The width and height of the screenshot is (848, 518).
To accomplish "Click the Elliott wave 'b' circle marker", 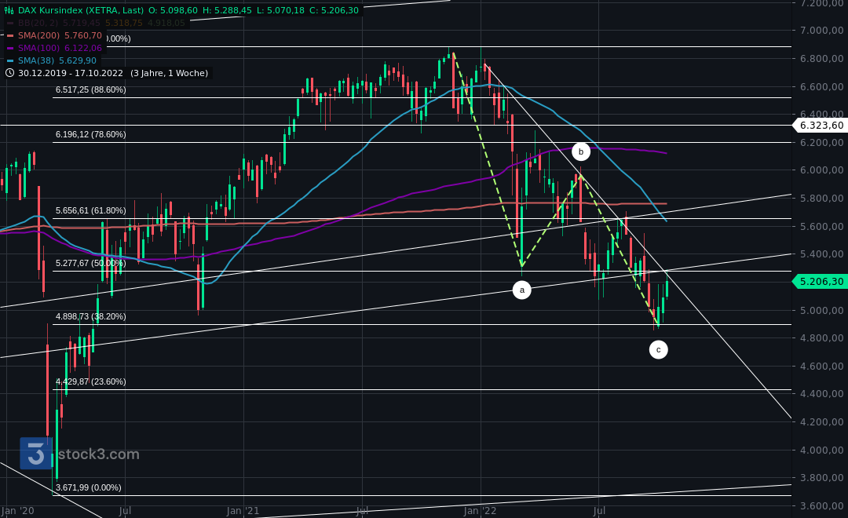I will (x=581, y=151).
